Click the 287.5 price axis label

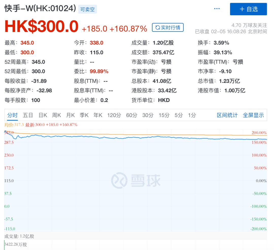point(9,142)
